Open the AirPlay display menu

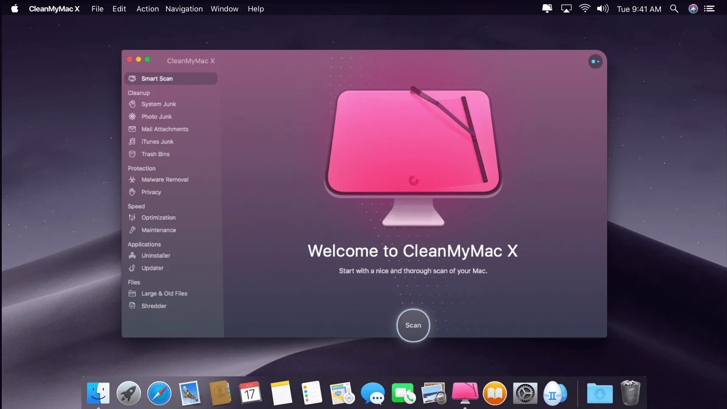point(566,8)
